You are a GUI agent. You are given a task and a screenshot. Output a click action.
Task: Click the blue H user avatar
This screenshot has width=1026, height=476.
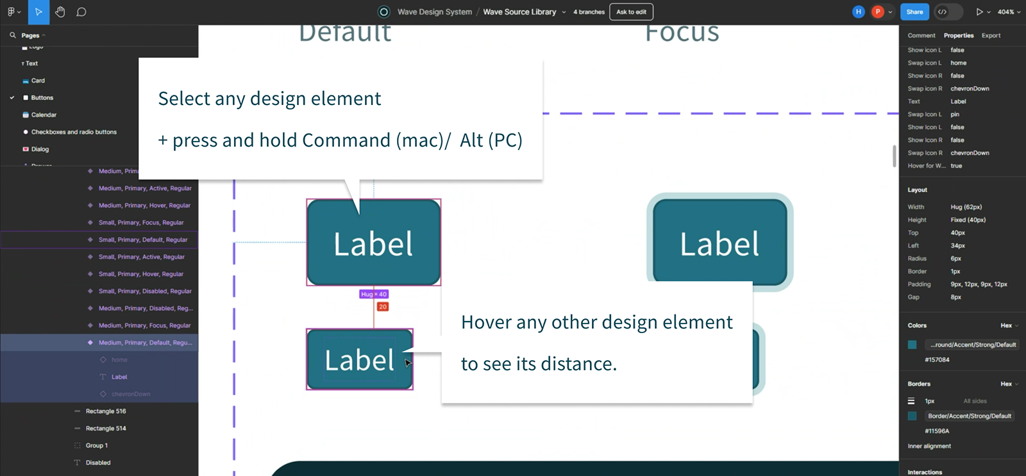858,12
